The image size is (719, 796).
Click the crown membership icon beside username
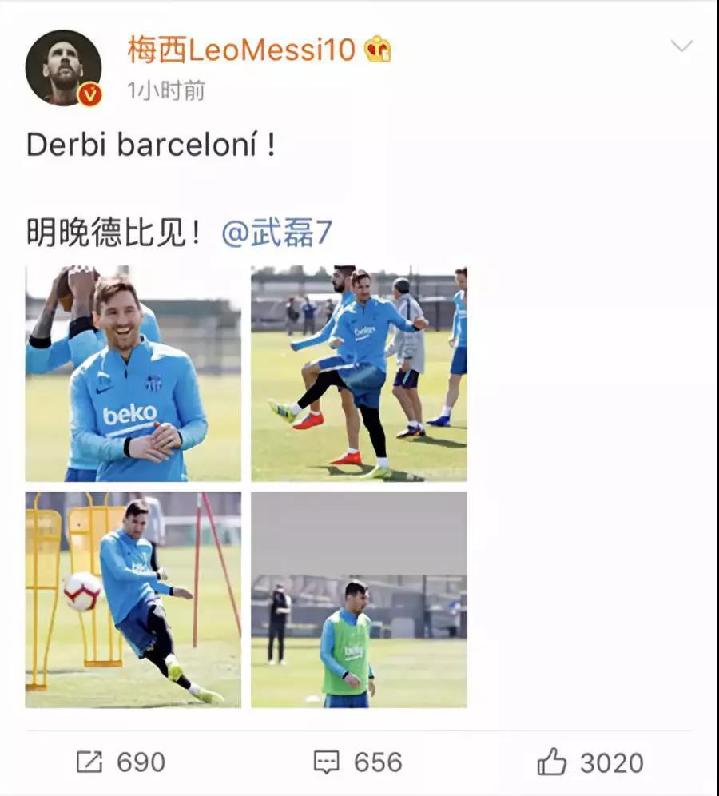[377, 50]
